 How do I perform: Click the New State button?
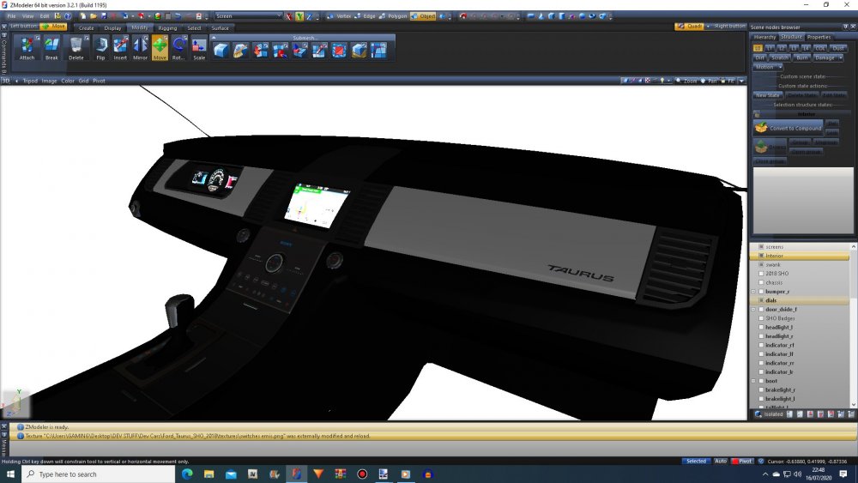768,95
